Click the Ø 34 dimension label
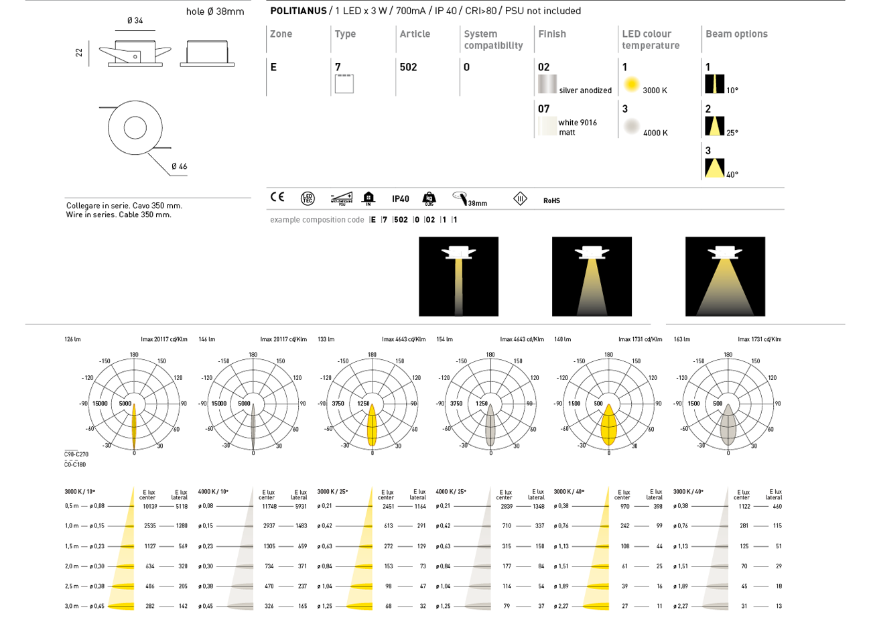The height and width of the screenshot is (630, 871). 135,21
